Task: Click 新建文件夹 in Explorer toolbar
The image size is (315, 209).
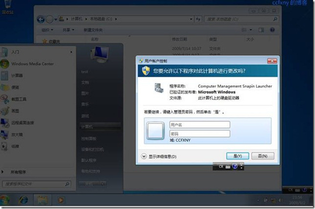Action: [x=93, y=30]
